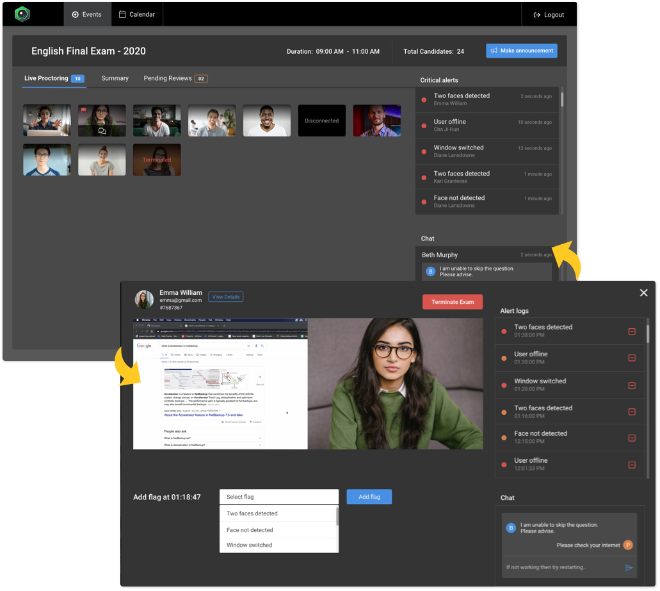The width and height of the screenshot is (660, 591).
Task: Dismiss the 'Face not detected' alert log entry icon
Action: coord(631,437)
